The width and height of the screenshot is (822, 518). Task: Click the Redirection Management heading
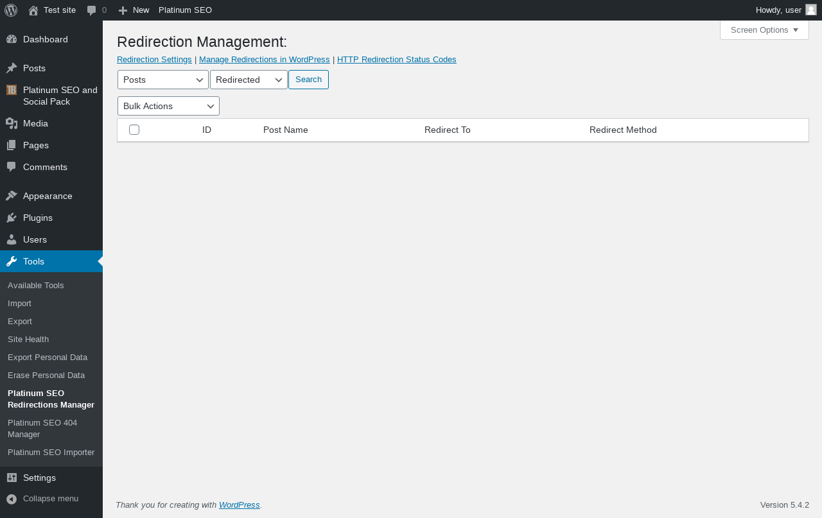pyautogui.click(x=202, y=42)
